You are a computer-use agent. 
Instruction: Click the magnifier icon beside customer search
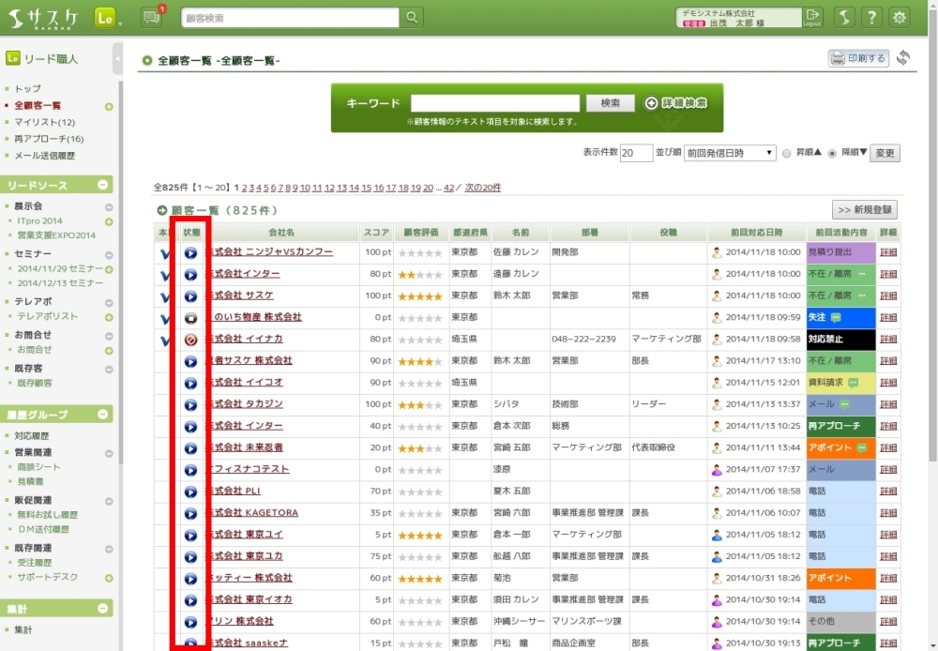(x=411, y=18)
